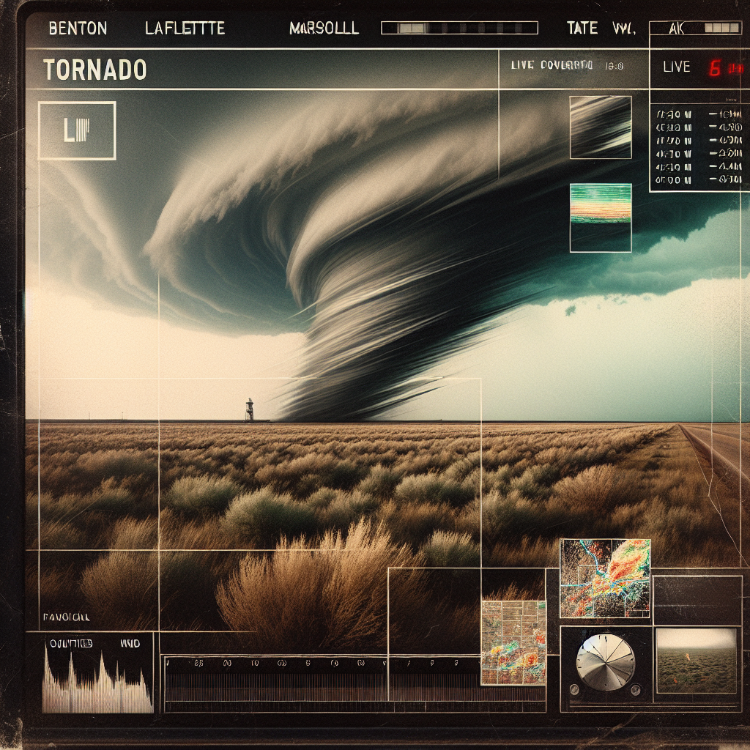
Task: Click the progress bar beside MARSOLLL
Action: click(x=459, y=29)
